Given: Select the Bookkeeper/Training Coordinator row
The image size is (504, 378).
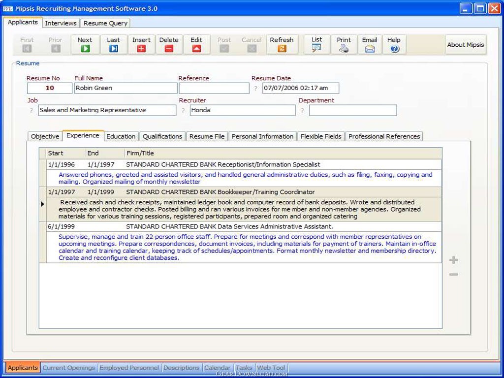Looking at the screenshot, I should coord(244,192).
